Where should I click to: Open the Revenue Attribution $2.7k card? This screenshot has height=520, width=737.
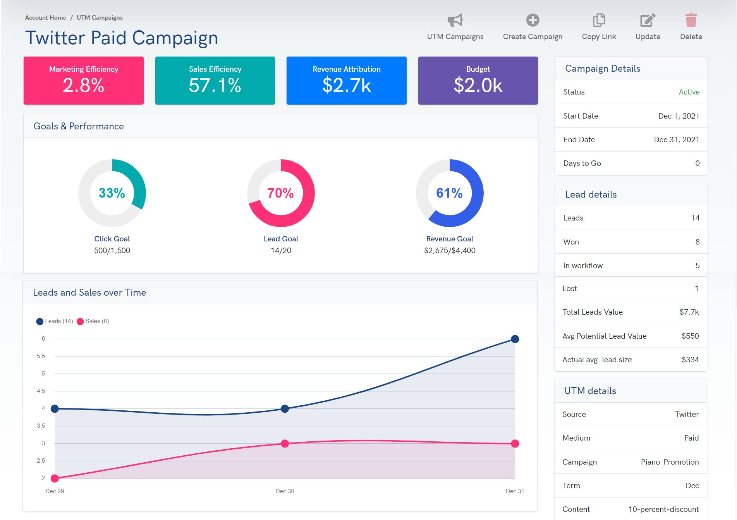click(347, 81)
